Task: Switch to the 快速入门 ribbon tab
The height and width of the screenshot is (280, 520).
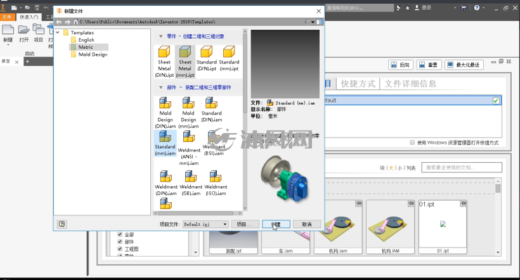Action: (x=29, y=17)
